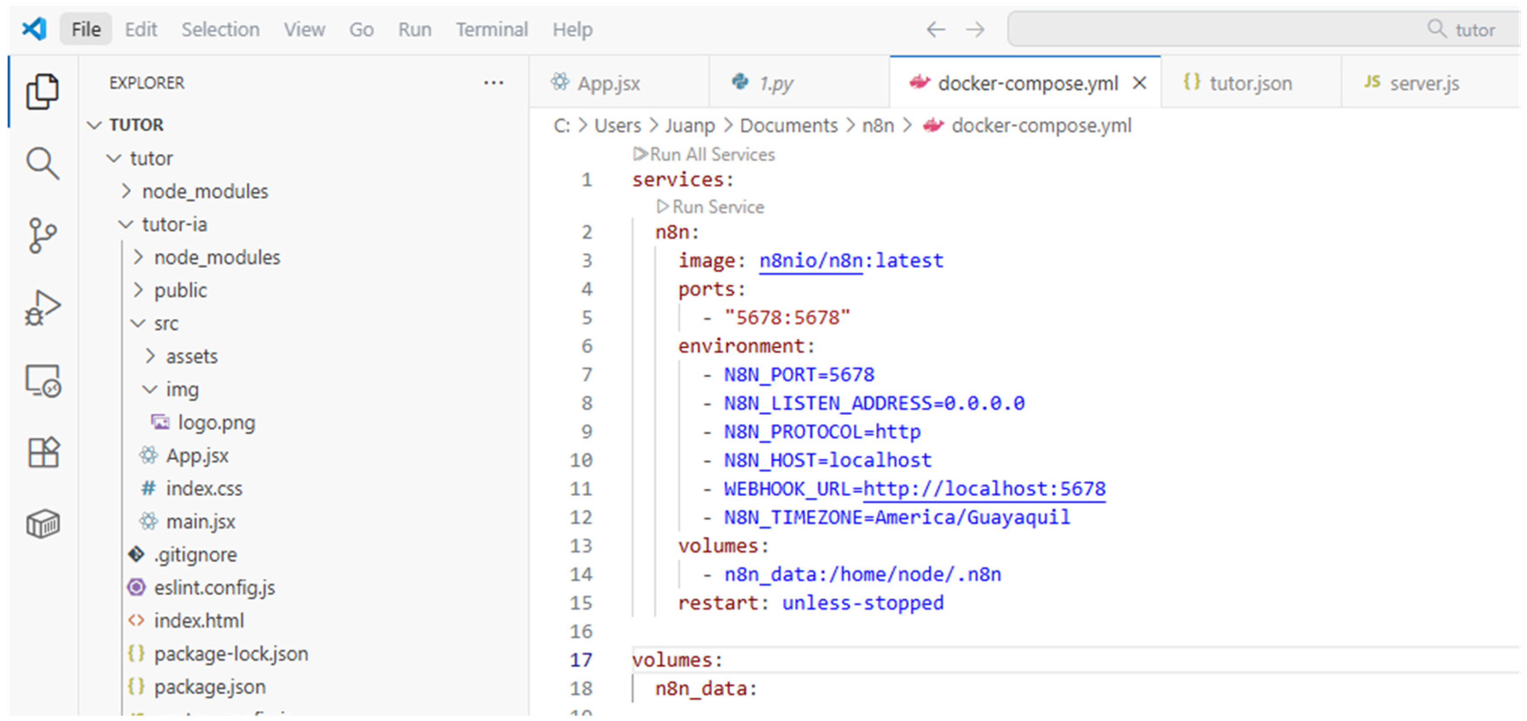Open the Terminal menu
The height and width of the screenshot is (721, 1527).
pos(491,29)
